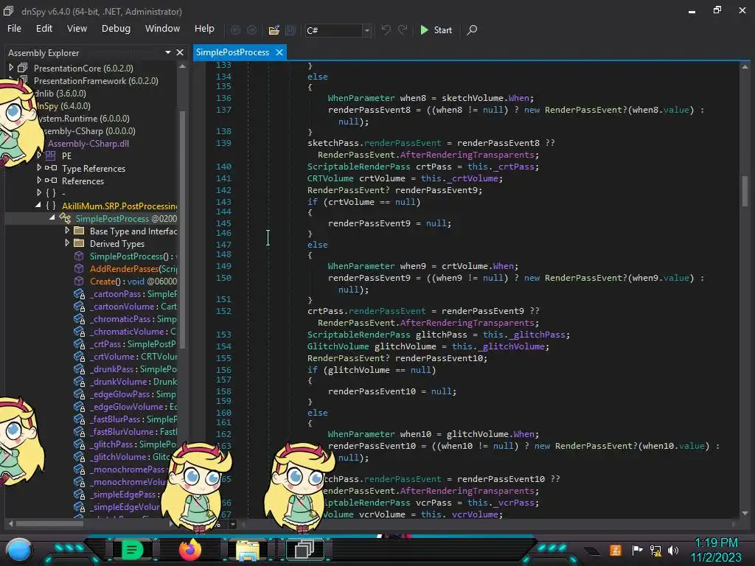Image resolution: width=755 pixels, height=566 pixels.
Task: Open Assembly Explorer panel options arrow
Action: click(x=168, y=52)
